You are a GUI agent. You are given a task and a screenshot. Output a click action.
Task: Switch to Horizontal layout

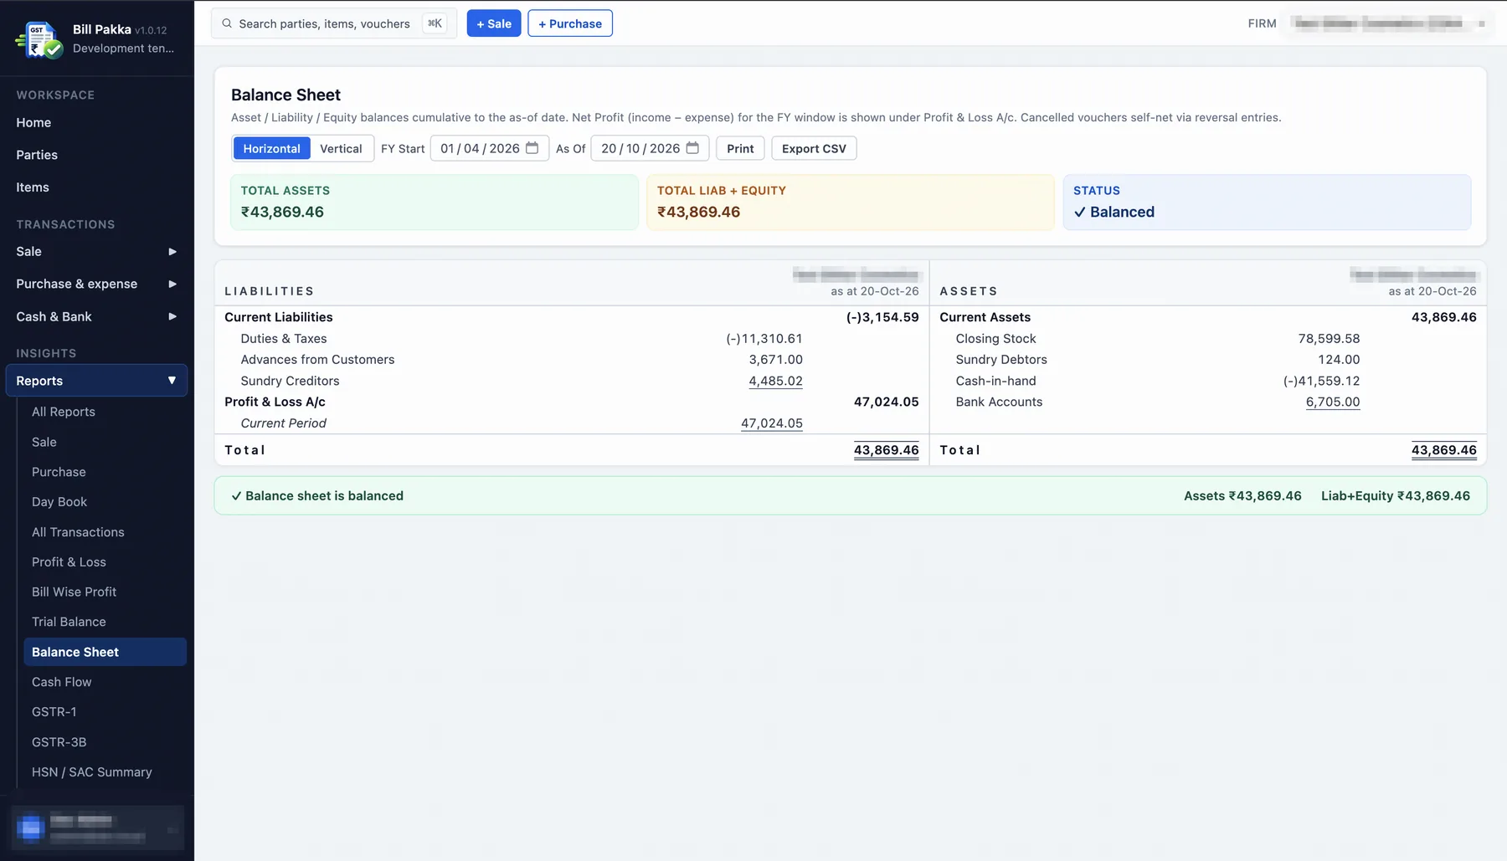point(271,148)
